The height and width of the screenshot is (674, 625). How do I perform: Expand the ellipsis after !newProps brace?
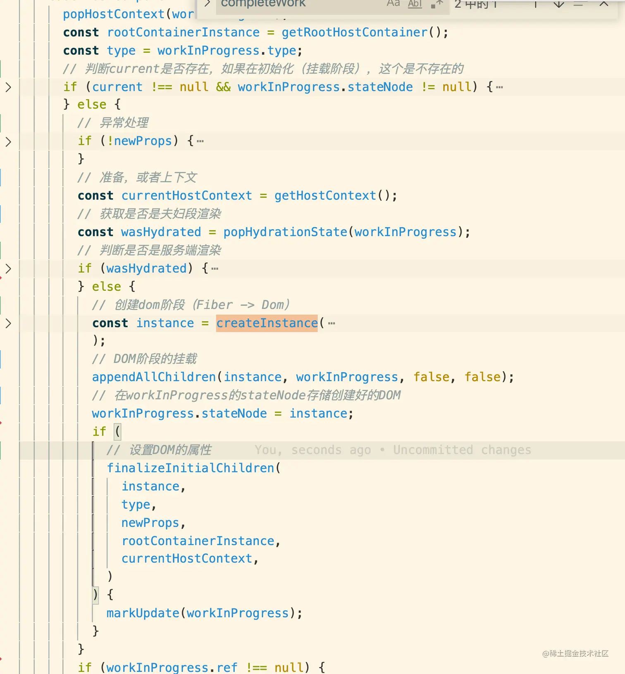[x=200, y=141]
